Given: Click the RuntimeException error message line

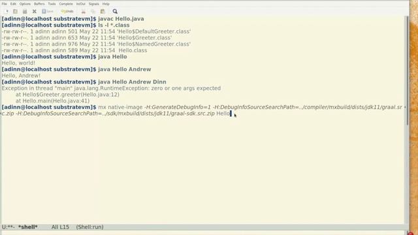Looking at the screenshot, I should [x=111, y=88].
